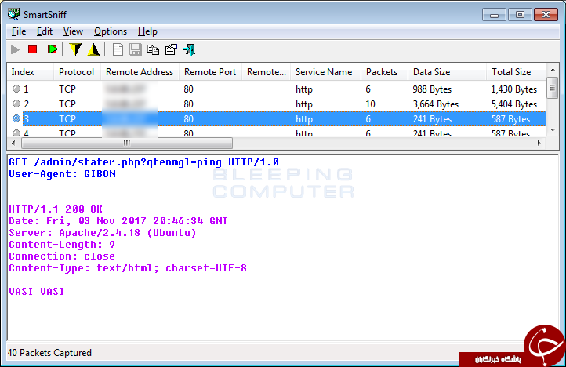This screenshot has height=367, width=566.
Task: Click the blank new page toolbar icon
Action: coord(118,49)
